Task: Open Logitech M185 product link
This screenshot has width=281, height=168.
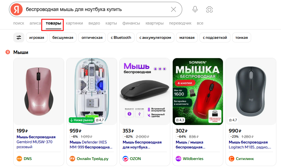Action: (x=250, y=145)
